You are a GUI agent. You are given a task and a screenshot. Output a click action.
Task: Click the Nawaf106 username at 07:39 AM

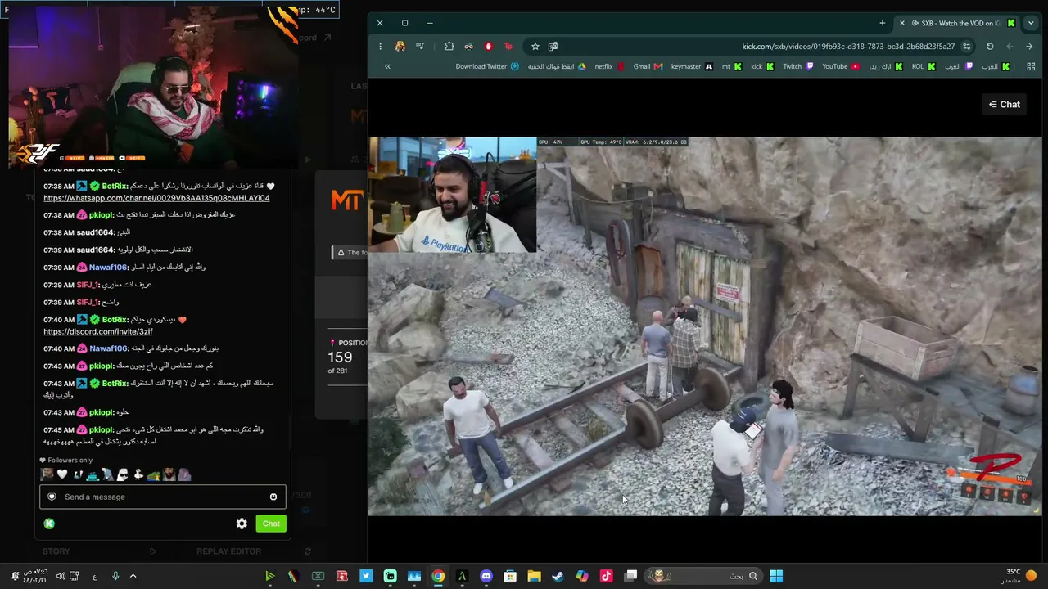(108, 268)
